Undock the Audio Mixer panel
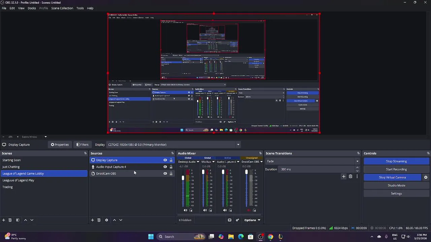Viewport: 431px width, 242px height. (x=260, y=153)
